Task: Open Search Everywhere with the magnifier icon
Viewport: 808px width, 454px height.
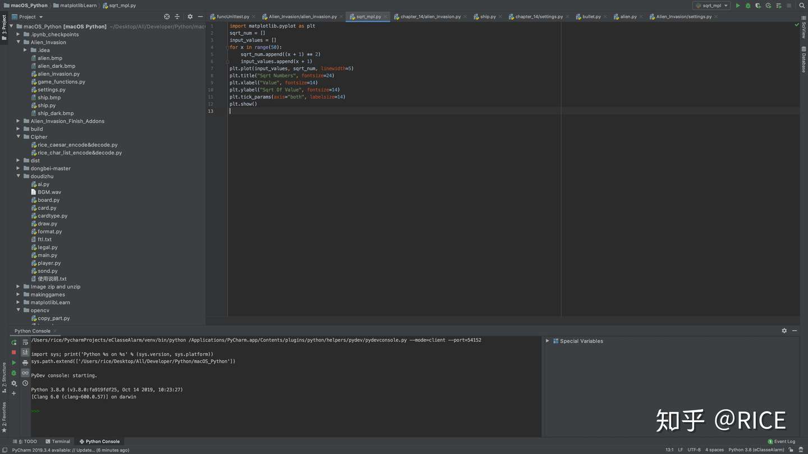Action: coord(801,5)
